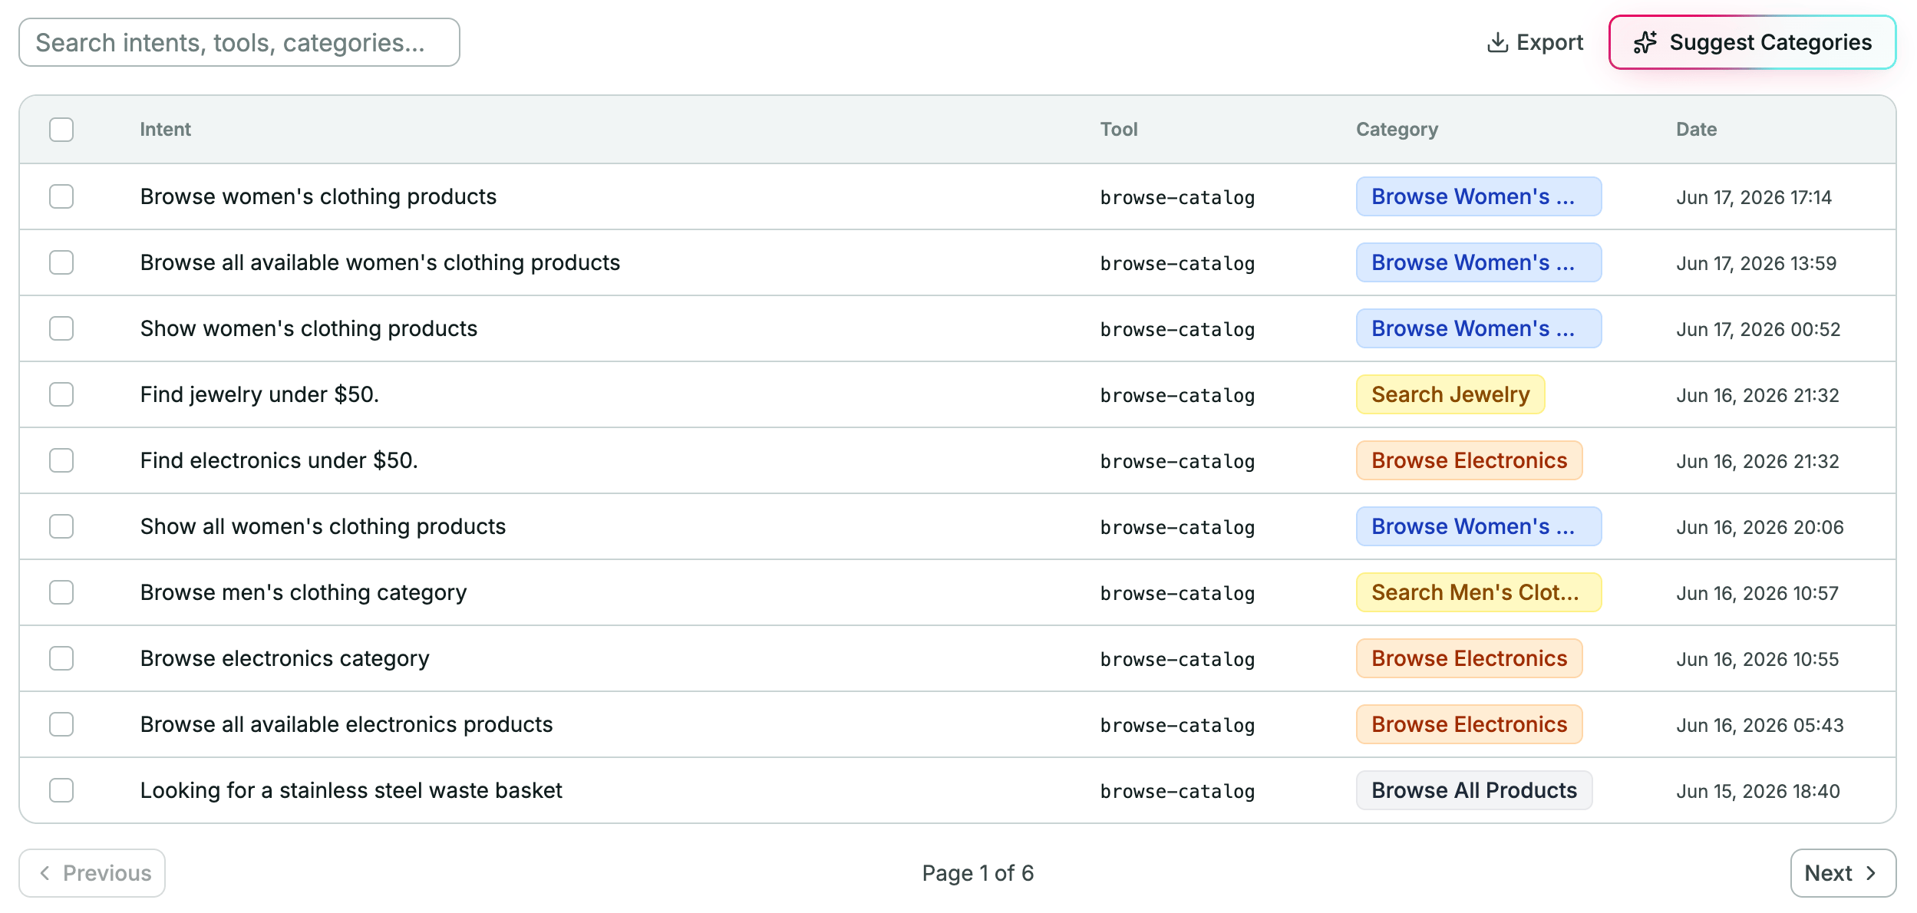Click the Export button

point(1535,43)
